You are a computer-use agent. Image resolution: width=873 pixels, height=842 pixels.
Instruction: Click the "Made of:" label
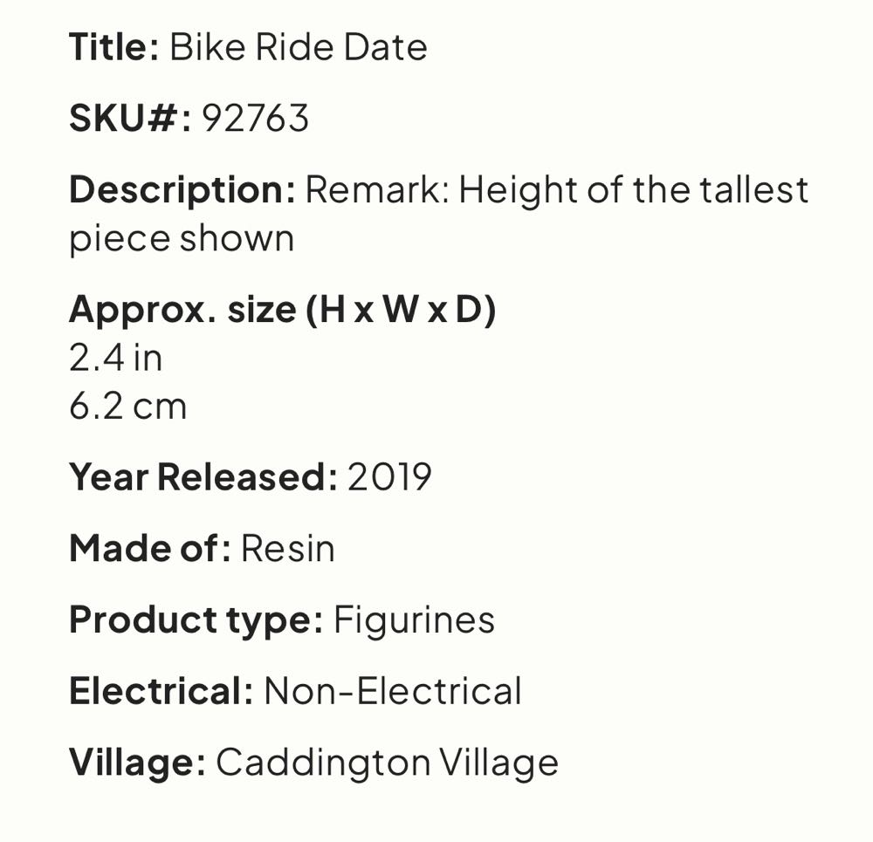[149, 548]
